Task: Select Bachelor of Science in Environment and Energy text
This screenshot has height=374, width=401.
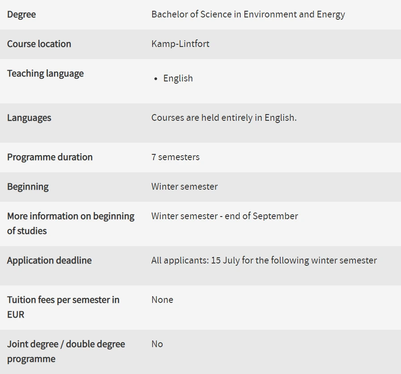Action: pyautogui.click(x=248, y=14)
